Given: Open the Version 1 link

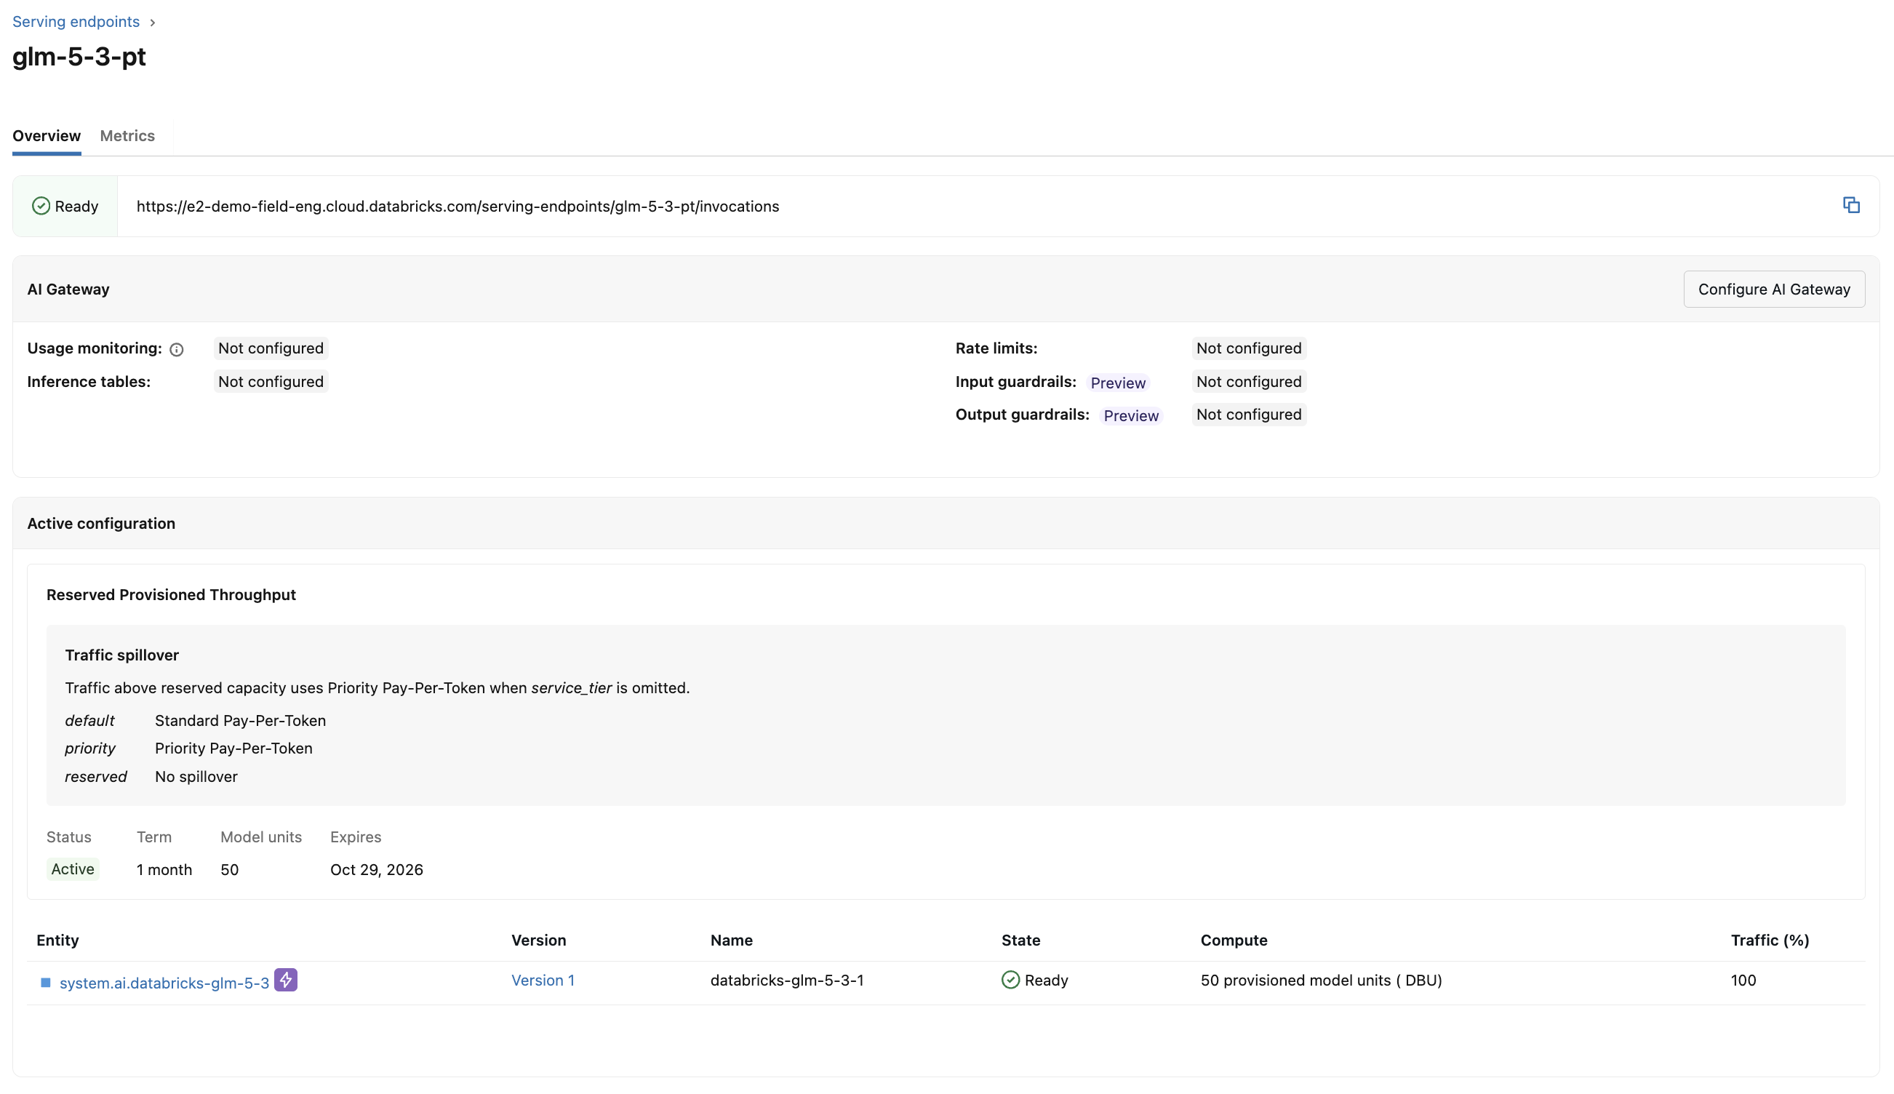Looking at the screenshot, I should [543, 980].
